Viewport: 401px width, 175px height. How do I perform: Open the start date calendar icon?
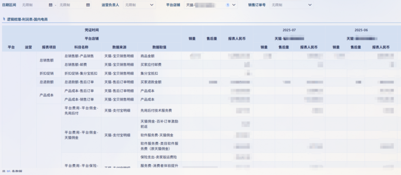pyautogui.click(x=50, y=5)
